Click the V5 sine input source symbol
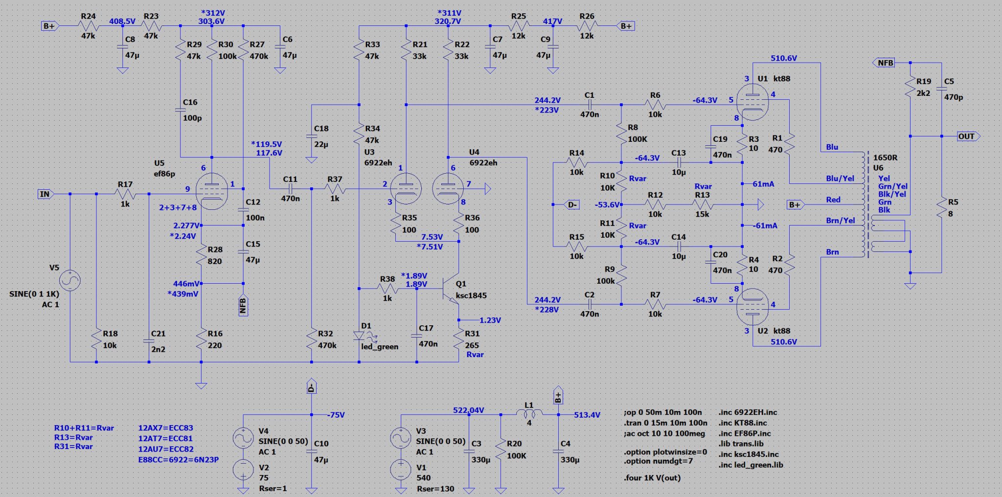 70,280
